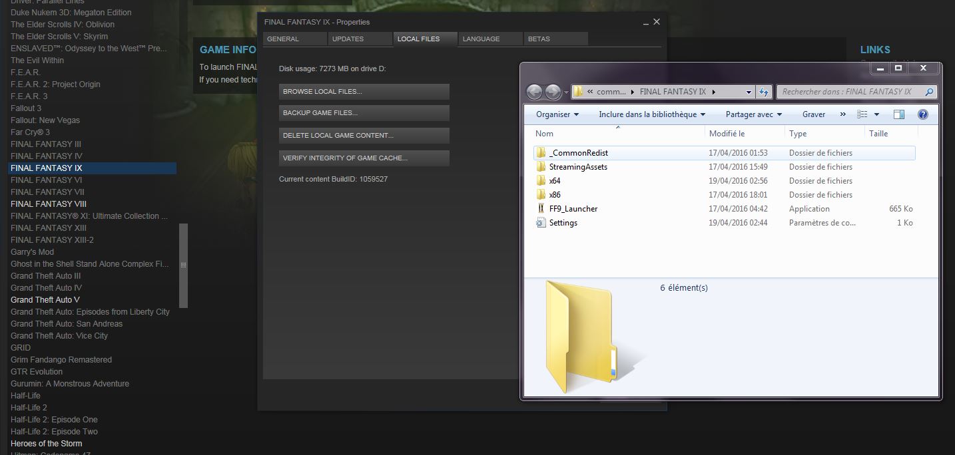955x455 pixels.
Task: Click VERIFY INTEGRITY OF GAME CACHE button
Action: [x=364, y=158]
